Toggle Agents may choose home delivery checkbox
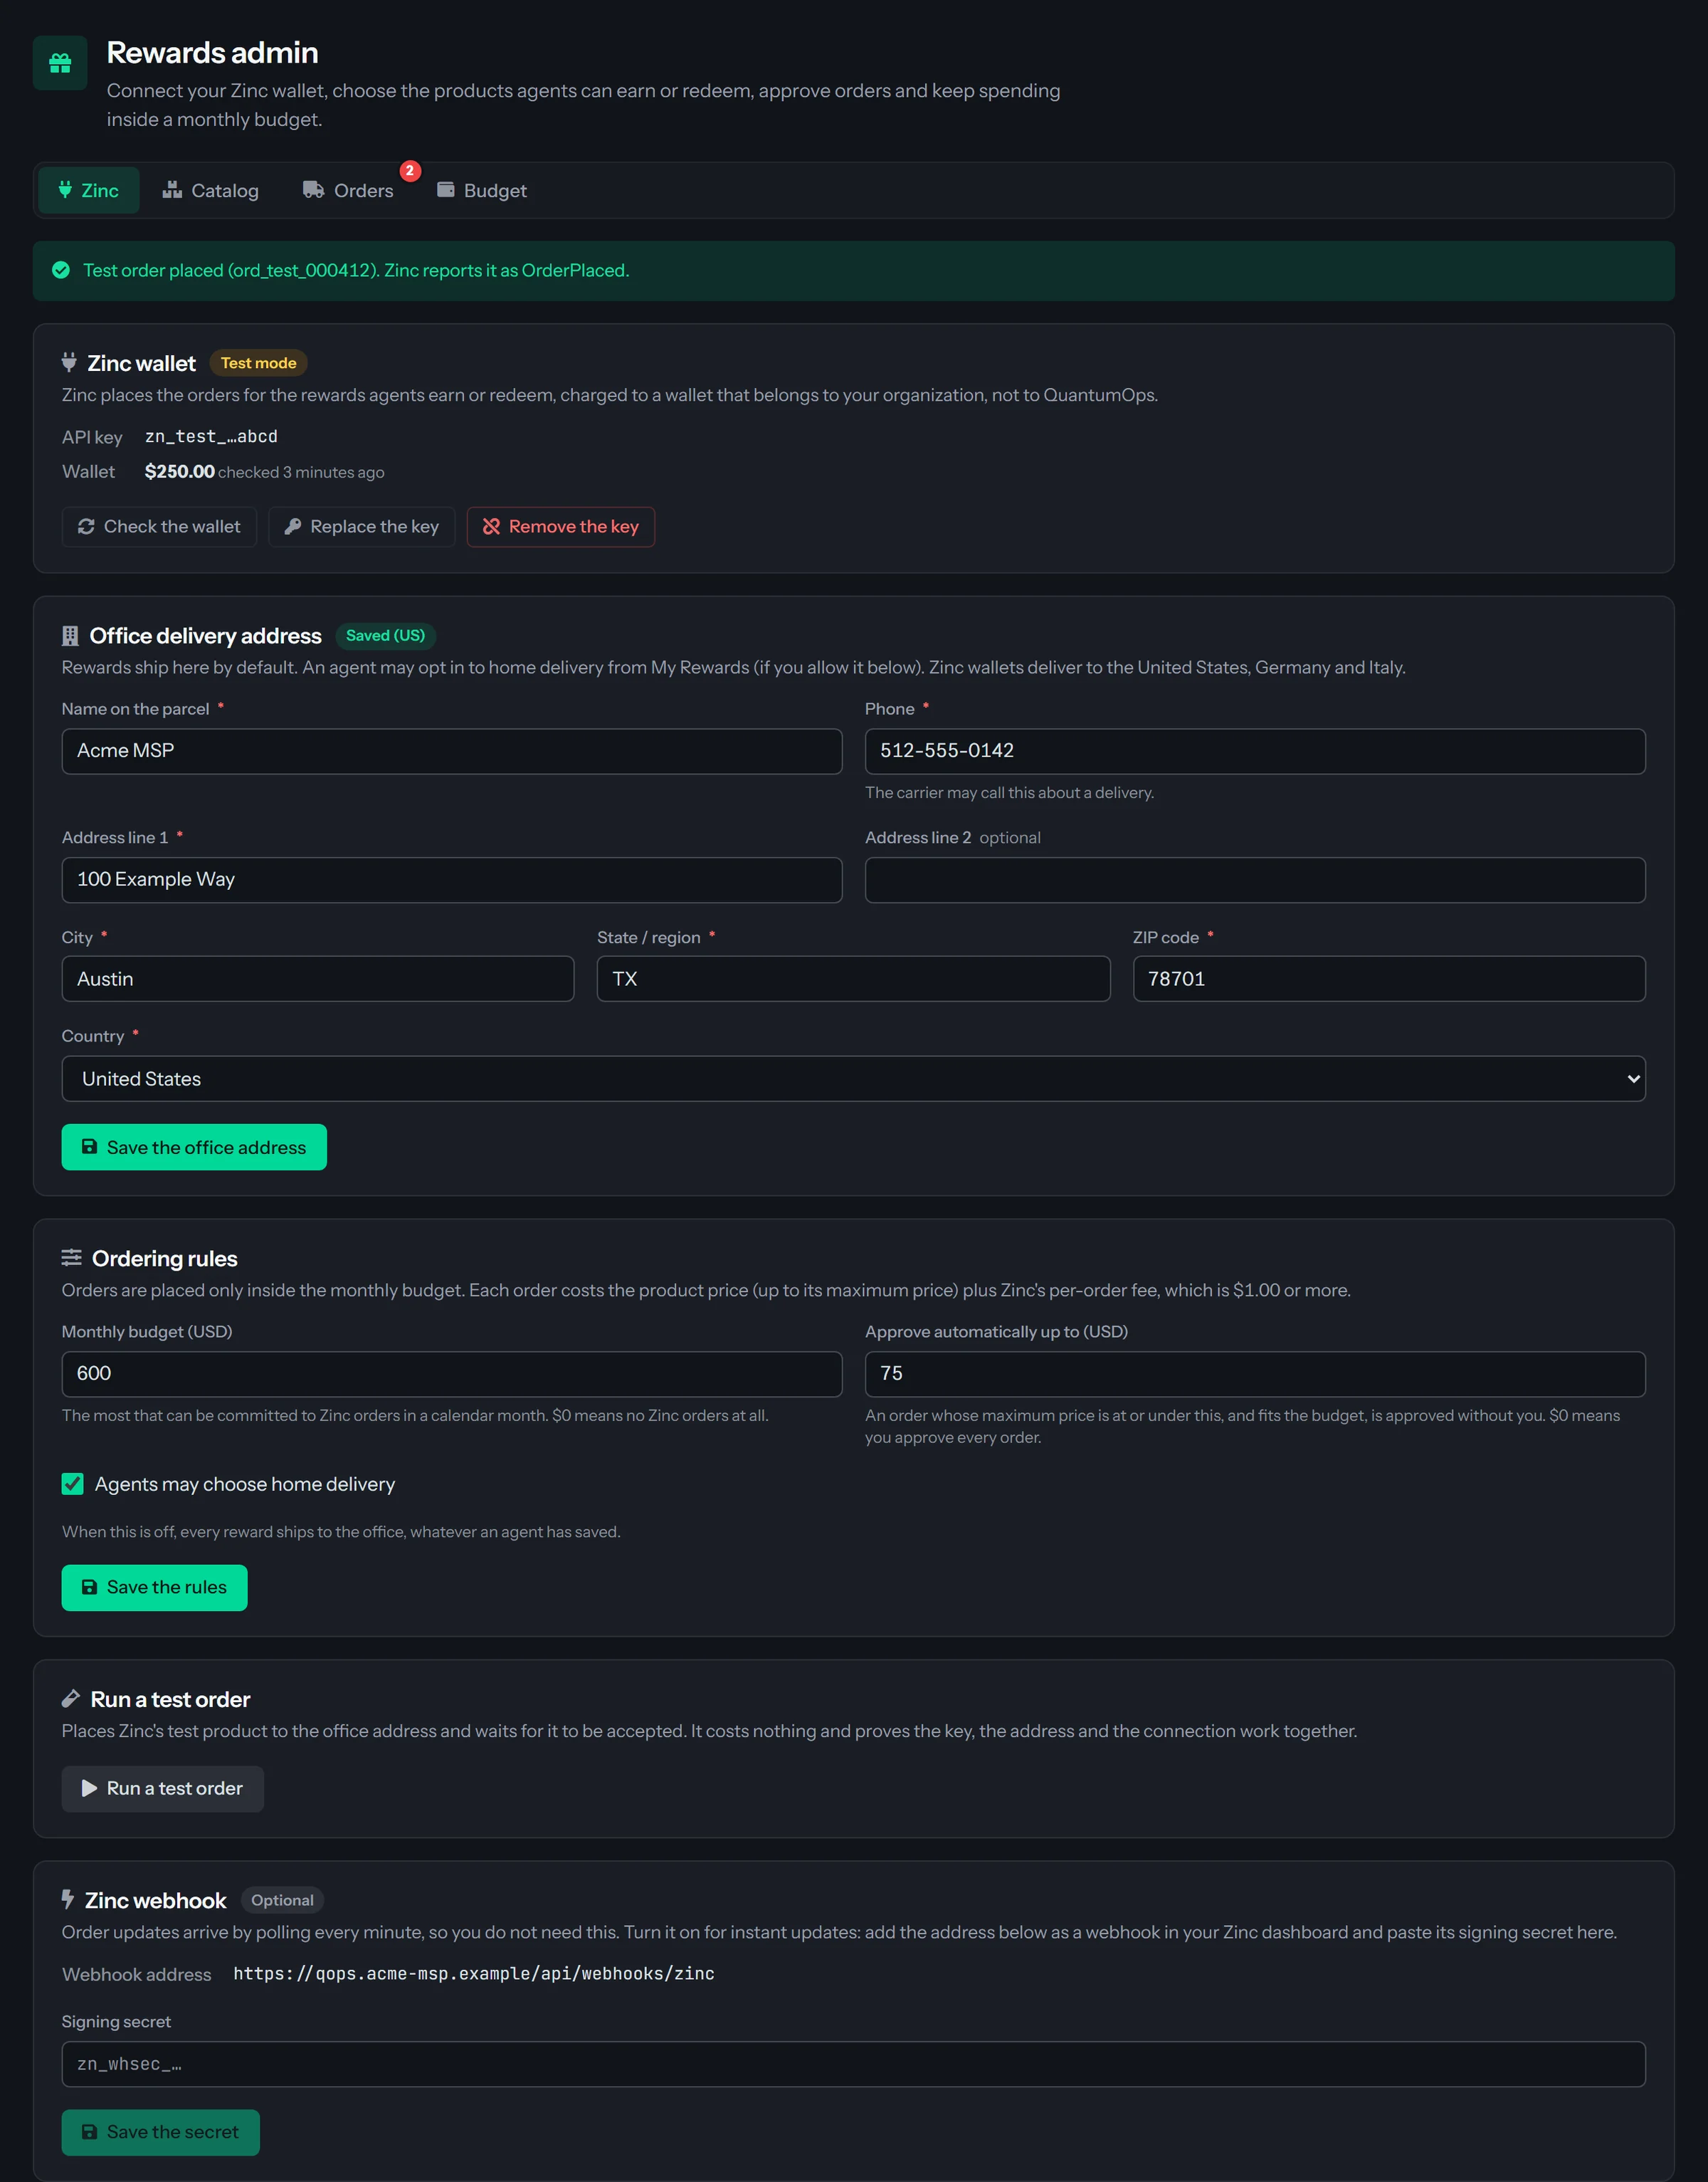 [73, 1484]
